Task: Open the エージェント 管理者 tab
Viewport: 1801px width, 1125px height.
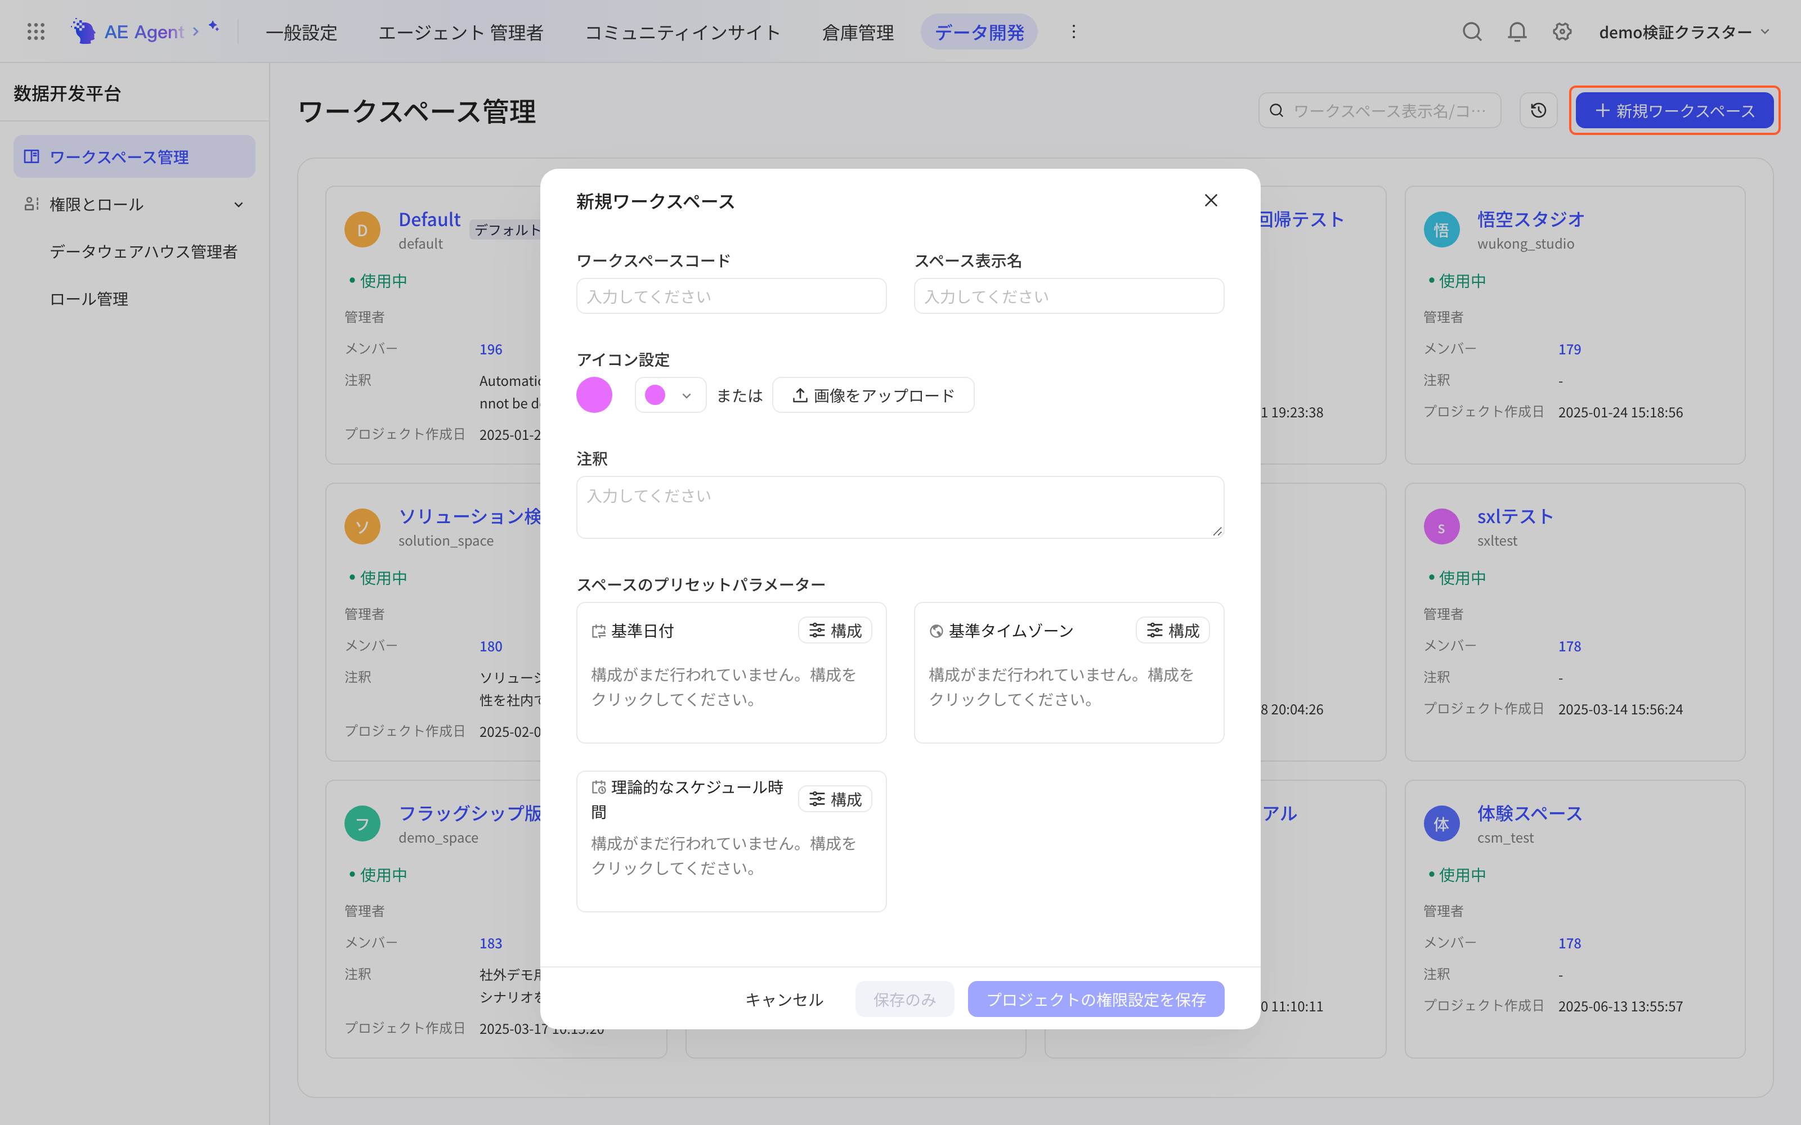Action: coord(461,32)
